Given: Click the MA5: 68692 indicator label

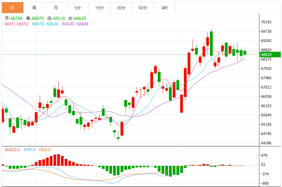Looking at the screenshot, I should (17, 24).
